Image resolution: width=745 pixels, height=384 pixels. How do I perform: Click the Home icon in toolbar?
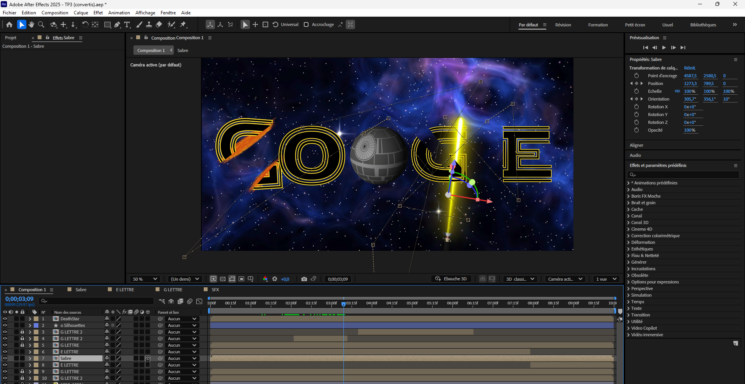pos(9,24)
